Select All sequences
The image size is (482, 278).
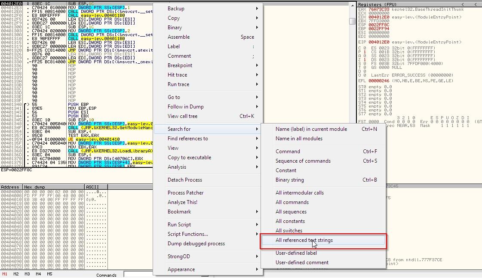(x=323, y=212)
